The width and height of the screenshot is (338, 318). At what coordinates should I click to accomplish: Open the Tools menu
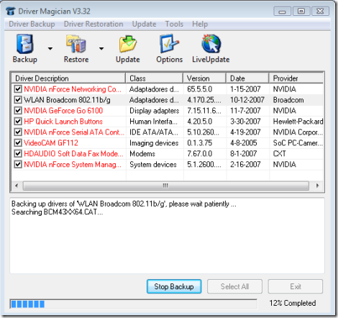[x=174, y=24]
